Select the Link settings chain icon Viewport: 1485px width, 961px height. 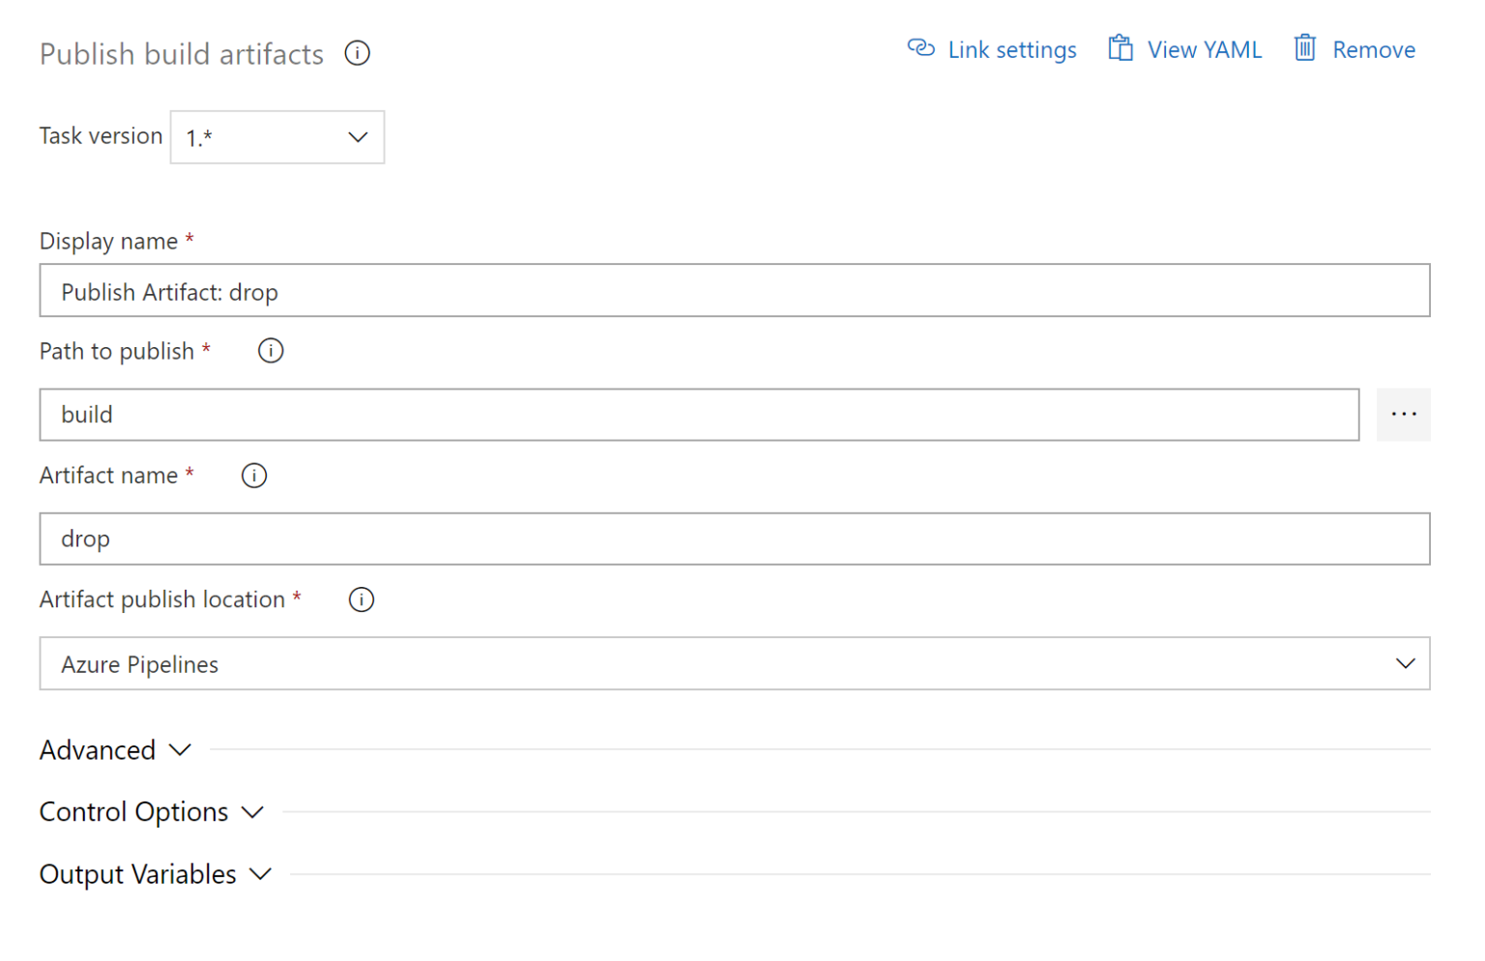tap(920, 47)
